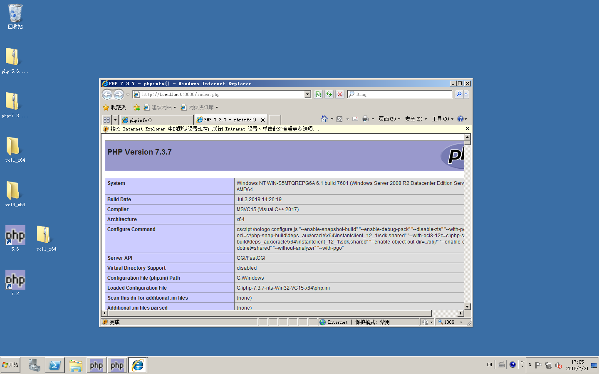
Task: Expand the zoom level 100% dropdown
Action: click(461, 322)
